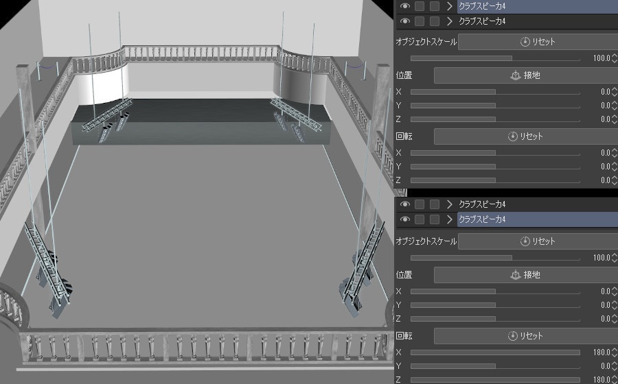Reset object scale in the upper panel
The image size is (618, 384).
[538, 42]
